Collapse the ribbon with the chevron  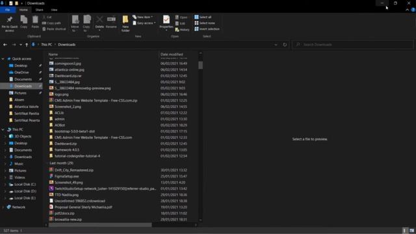pos(408,10)
